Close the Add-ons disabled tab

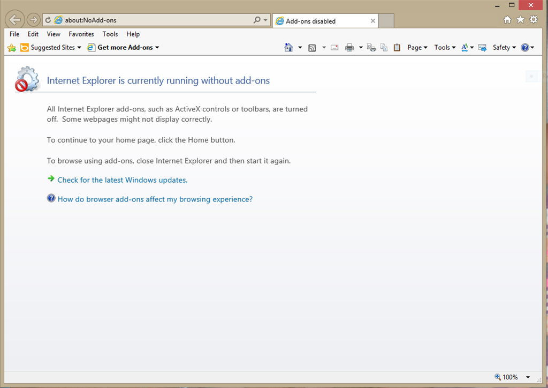click(x=373, y=21)
